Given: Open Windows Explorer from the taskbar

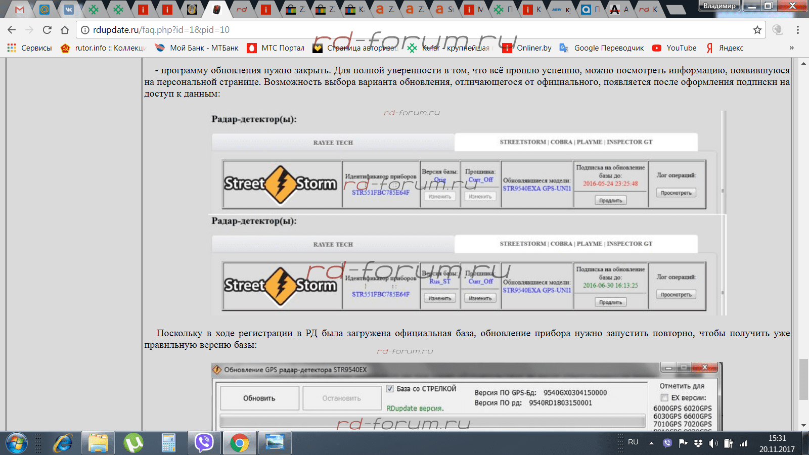Looking at the screenshot, I should click(98, 443).
